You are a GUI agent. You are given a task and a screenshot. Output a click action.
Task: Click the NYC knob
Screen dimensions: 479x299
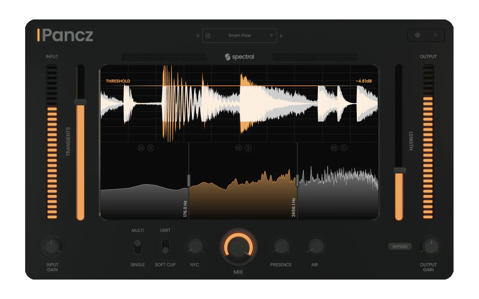point(195,247)
